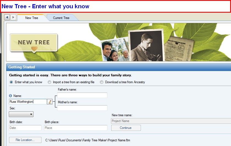The height and width of the screenshot is (146, 231).
Task: Select Enter what you know option
Action: click(11, 82)
